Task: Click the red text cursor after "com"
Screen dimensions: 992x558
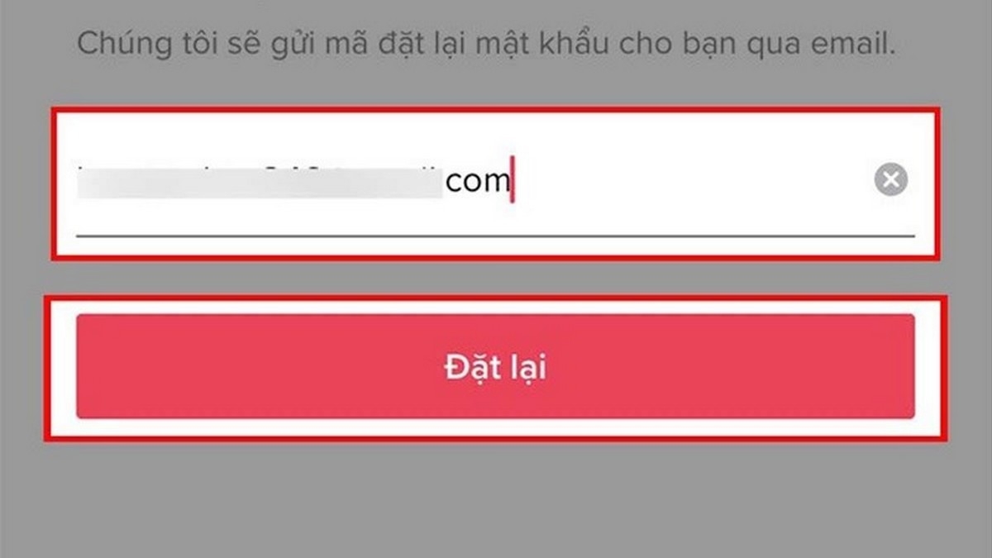Action: coord(513,180)
